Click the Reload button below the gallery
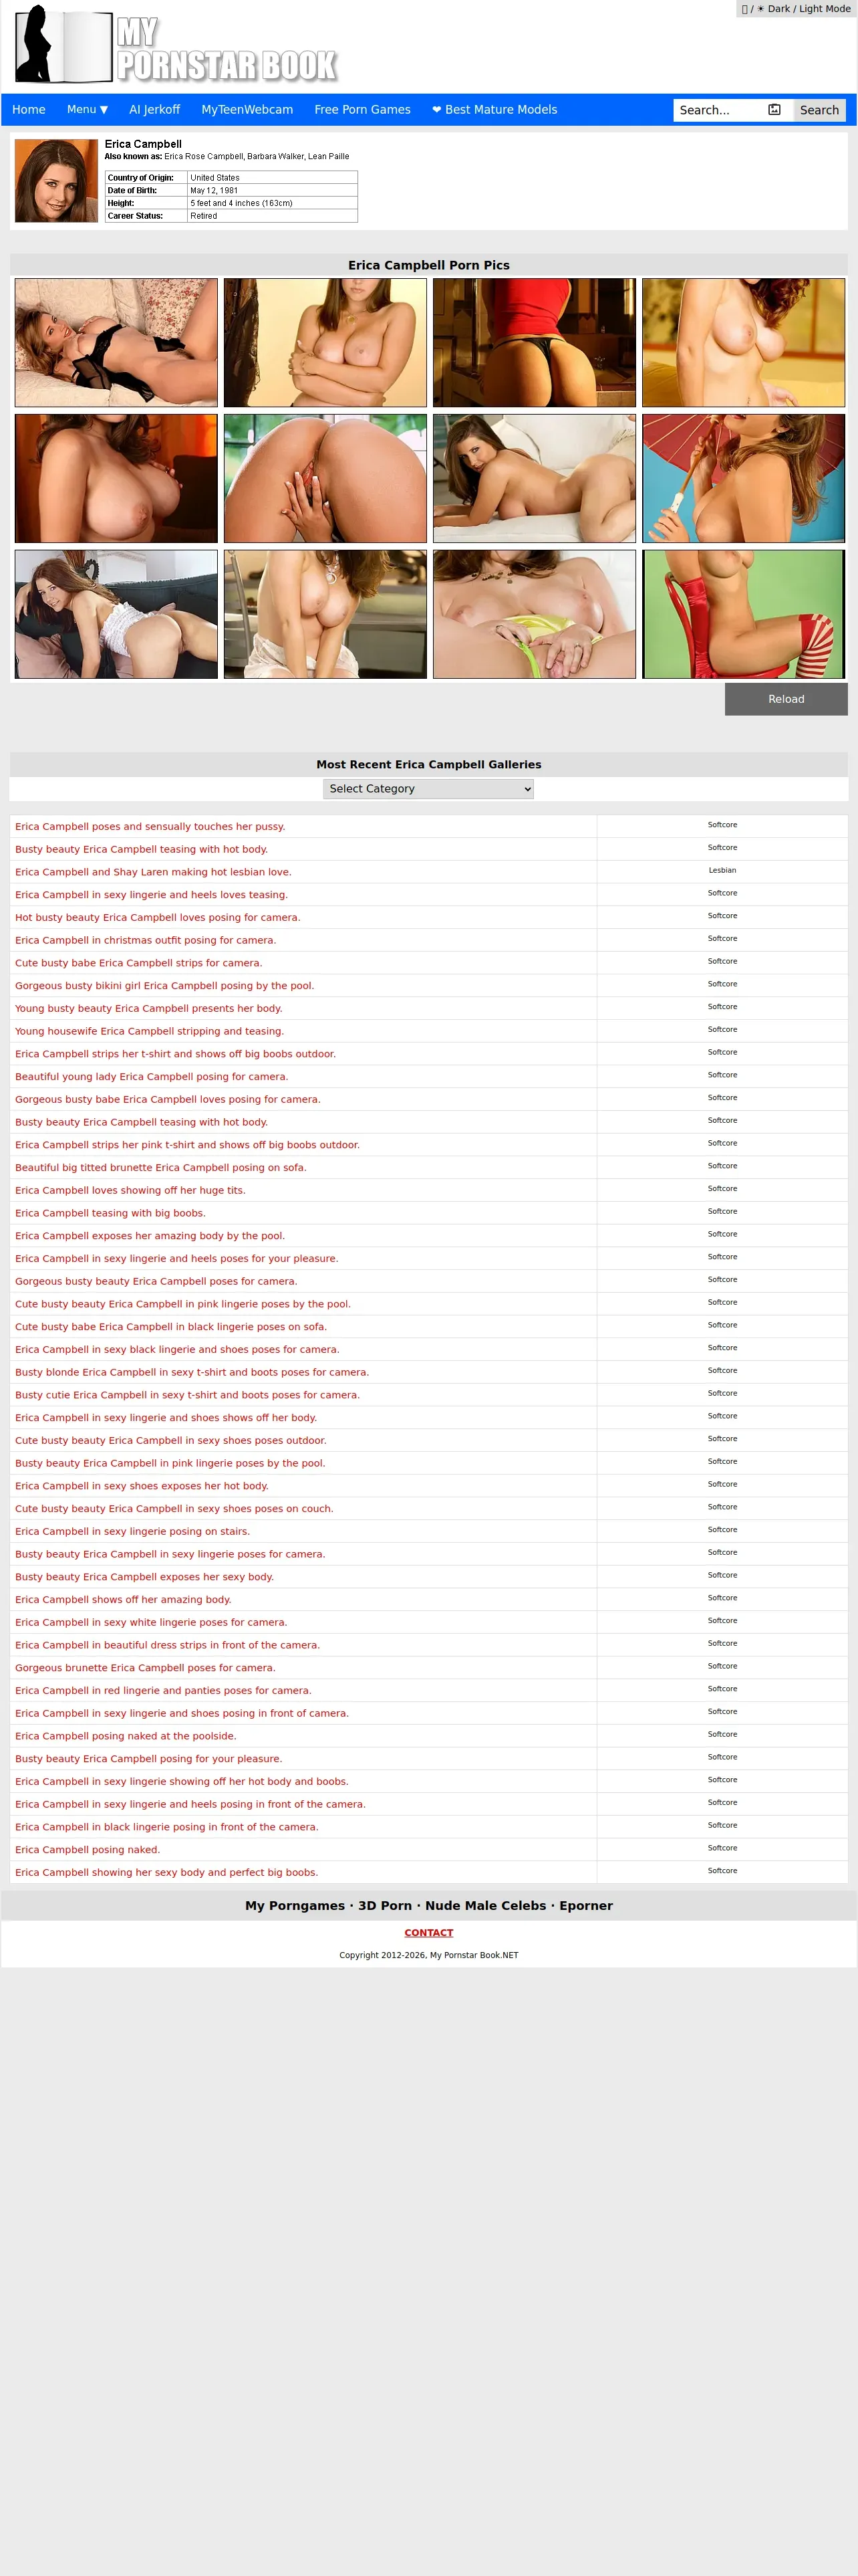Image resolution: width=858 pixels, height=2576 pixels. point(786,699)
